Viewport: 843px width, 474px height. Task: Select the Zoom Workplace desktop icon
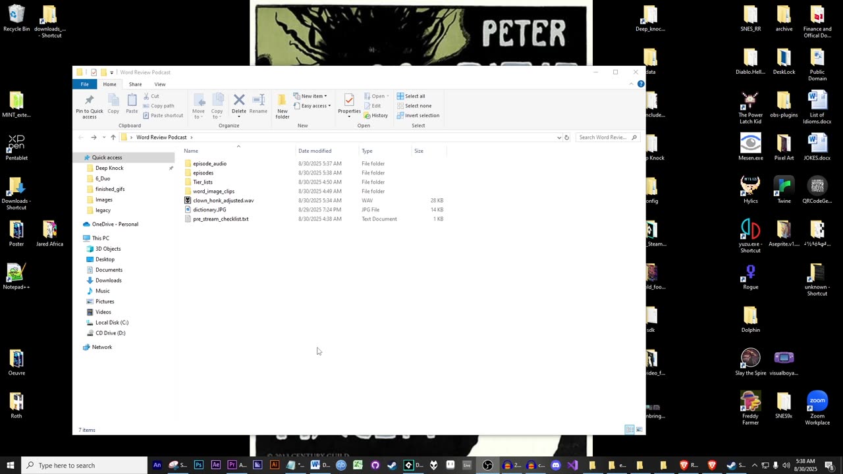817,409
